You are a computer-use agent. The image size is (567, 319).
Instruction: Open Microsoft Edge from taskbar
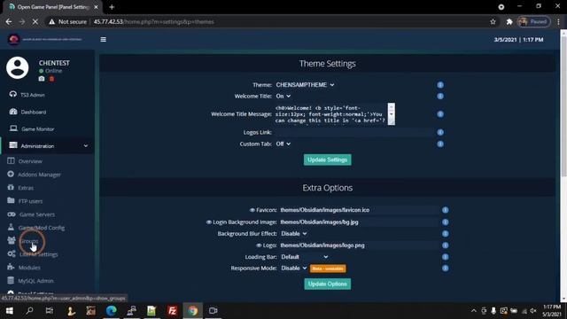click(112, 311)
